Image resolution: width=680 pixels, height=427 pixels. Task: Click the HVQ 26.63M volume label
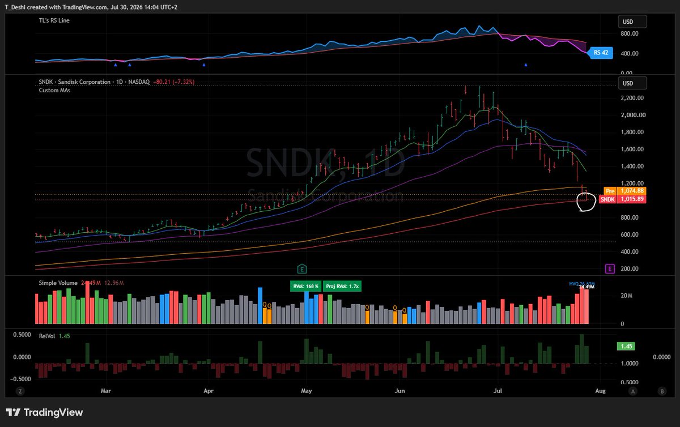point(581,283)
